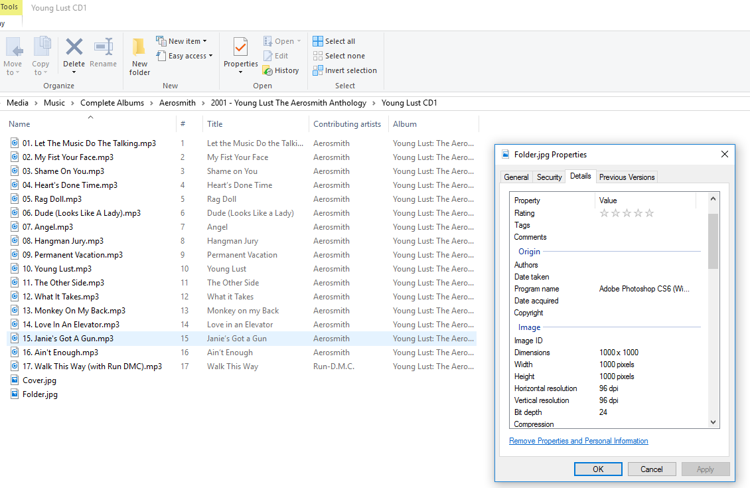This screenshot has height=488, width=750.
Task: Click the Run-D.M.C. contributing artist cell
Action: click(x=334, y=366)
